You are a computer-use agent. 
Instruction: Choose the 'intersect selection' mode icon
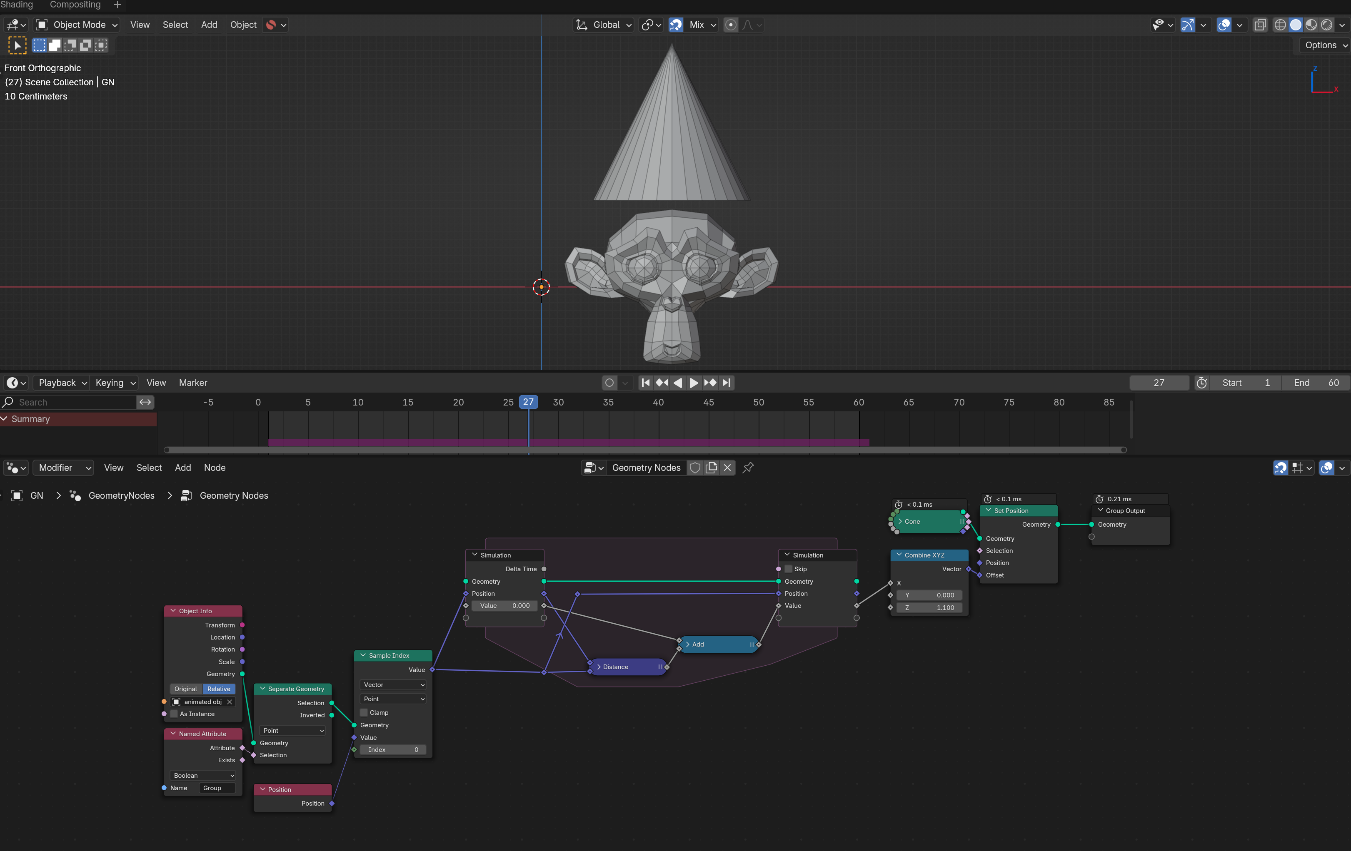(x=101, y=45)
